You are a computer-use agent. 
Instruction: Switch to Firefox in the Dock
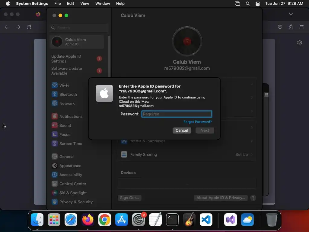tap(88, 220)
